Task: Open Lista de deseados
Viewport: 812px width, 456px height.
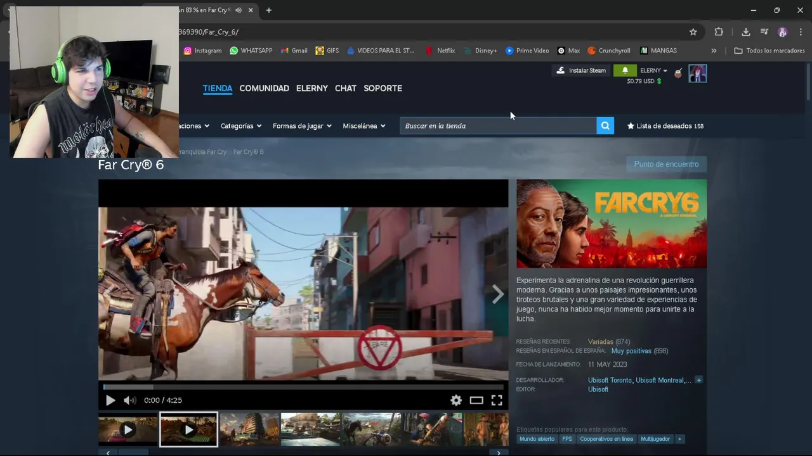Action: (665, 126)
